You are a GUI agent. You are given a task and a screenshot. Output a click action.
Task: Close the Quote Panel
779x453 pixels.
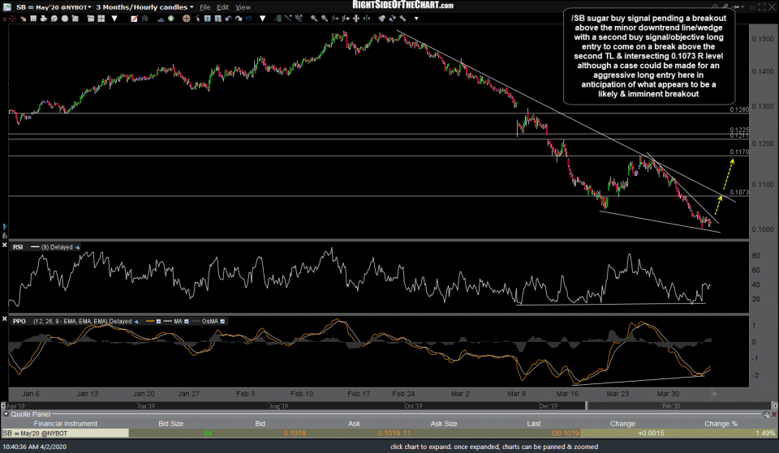click(x=773, y=413)
